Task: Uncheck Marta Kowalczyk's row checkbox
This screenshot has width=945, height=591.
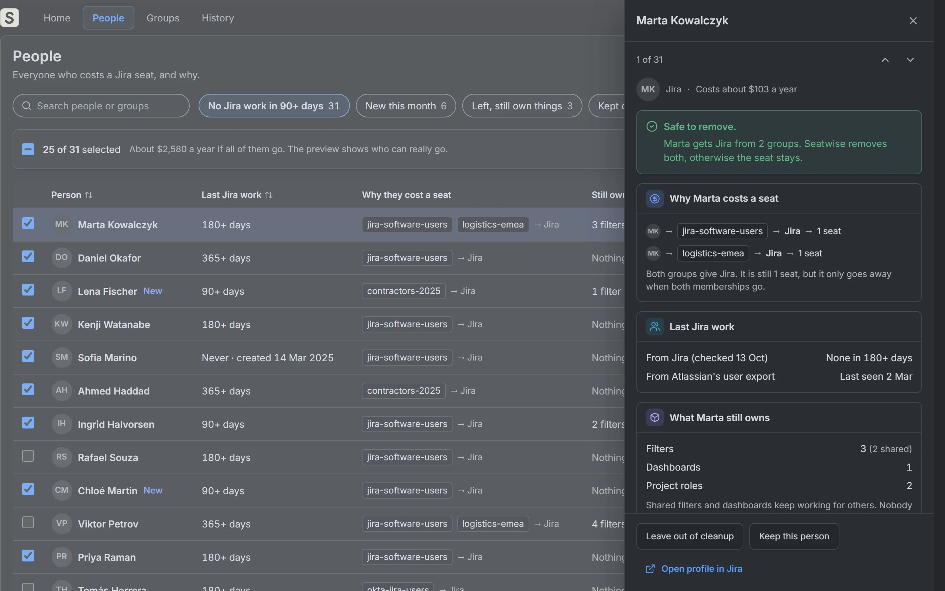Action: click(x=28, y=223)
